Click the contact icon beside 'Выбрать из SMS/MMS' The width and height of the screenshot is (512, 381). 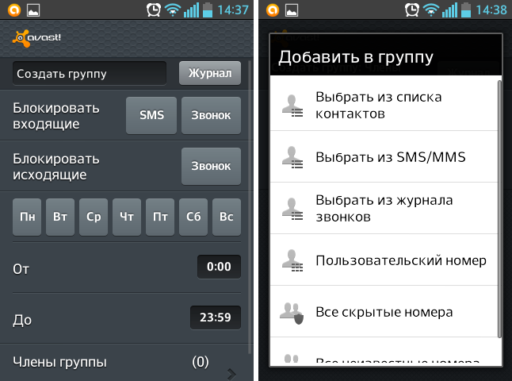292,157
